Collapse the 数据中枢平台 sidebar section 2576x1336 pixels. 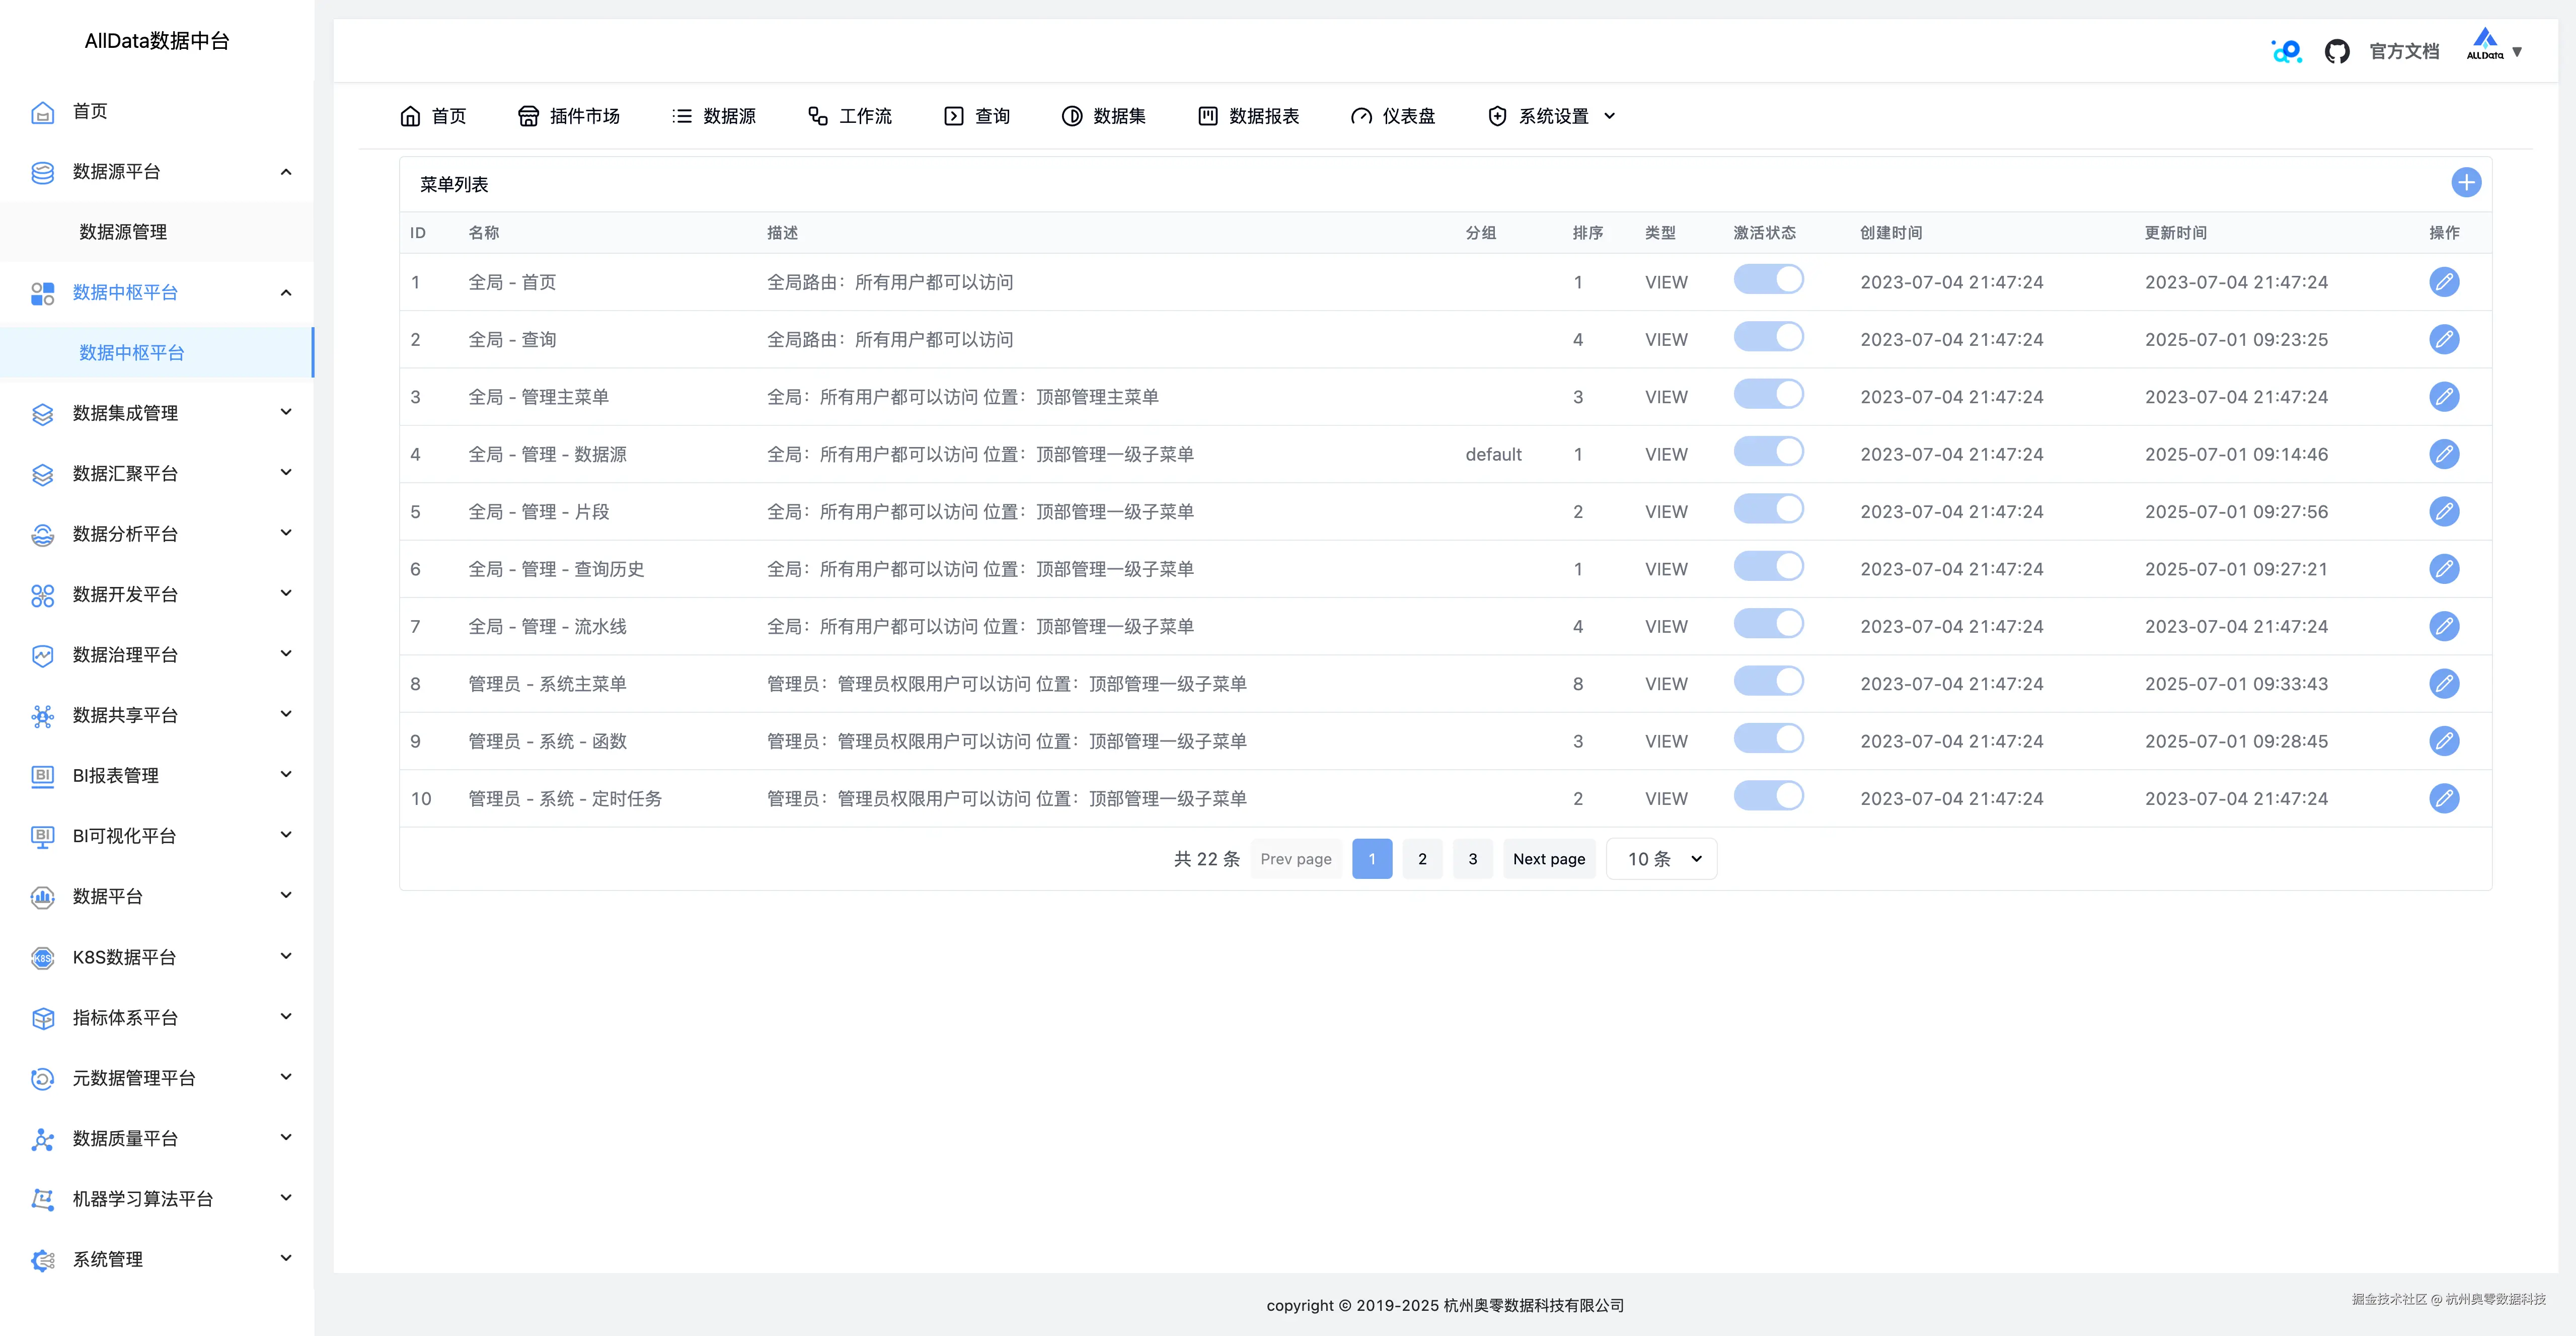[x=285, y=293]
